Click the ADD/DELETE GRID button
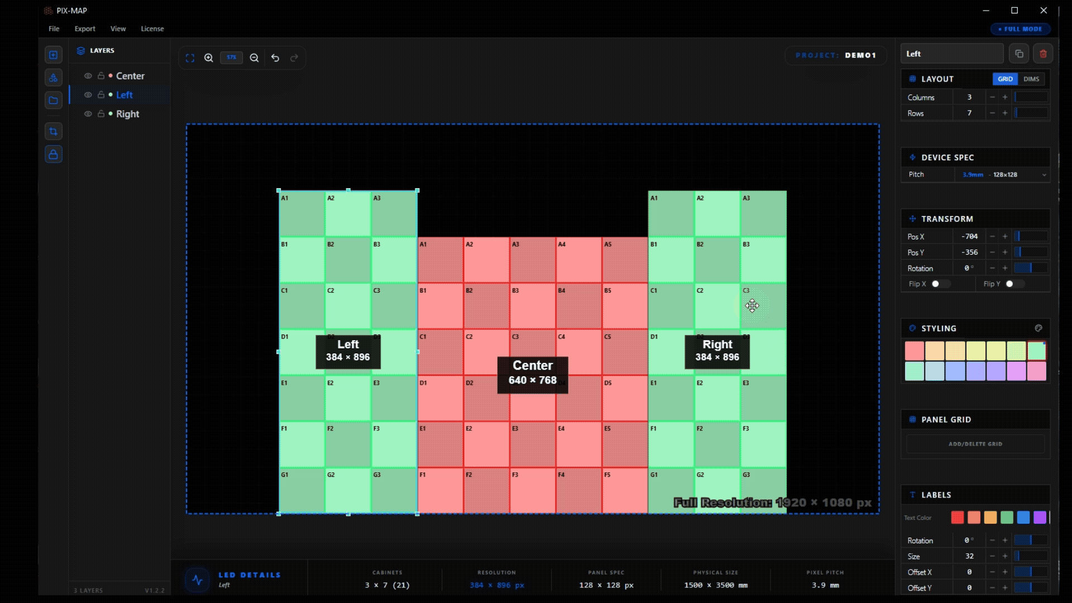 click(975, 444)
